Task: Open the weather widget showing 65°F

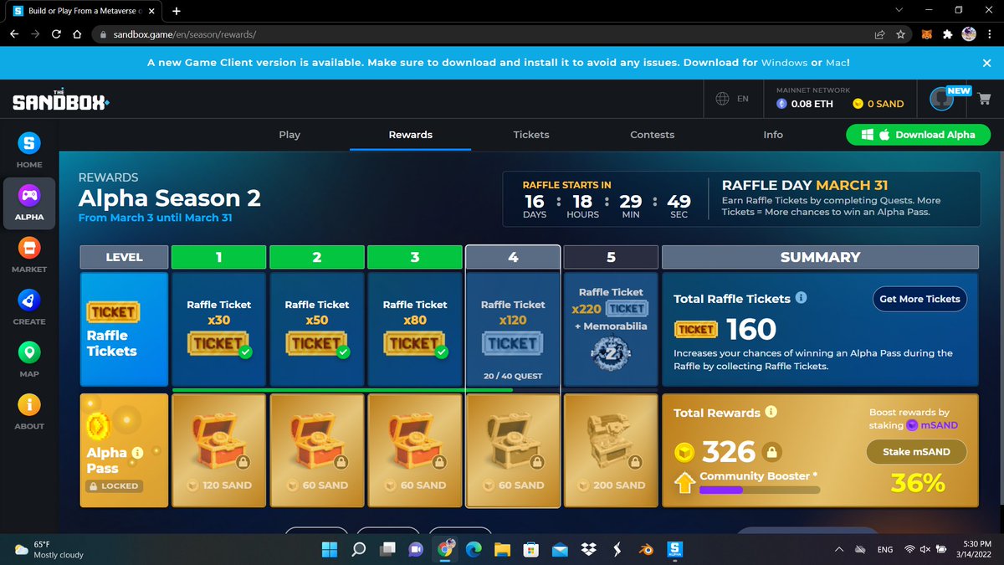Action: [49, 549]
